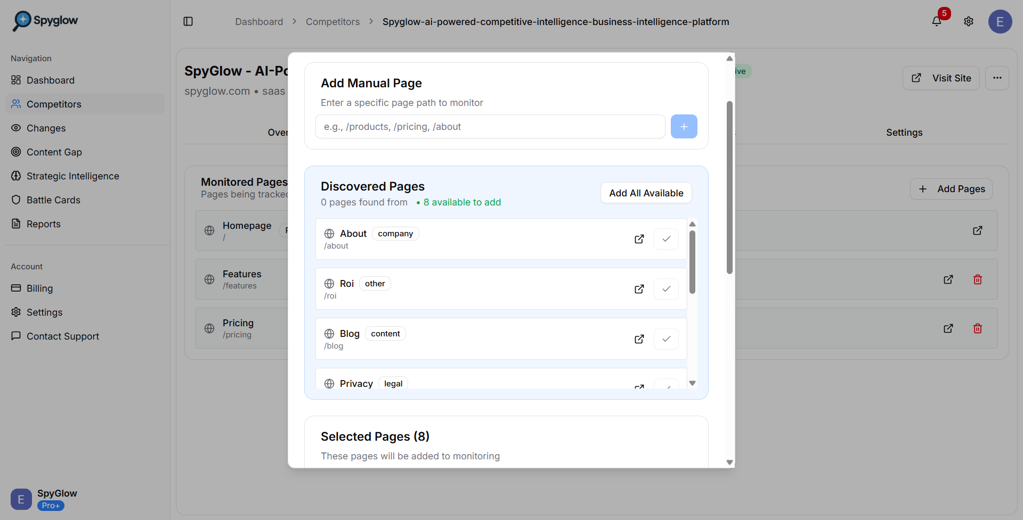Click the more options ellipsis button
1023x520 pixels.
997,78
